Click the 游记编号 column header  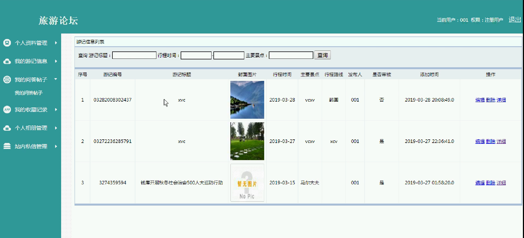click(x=112, y=74)
